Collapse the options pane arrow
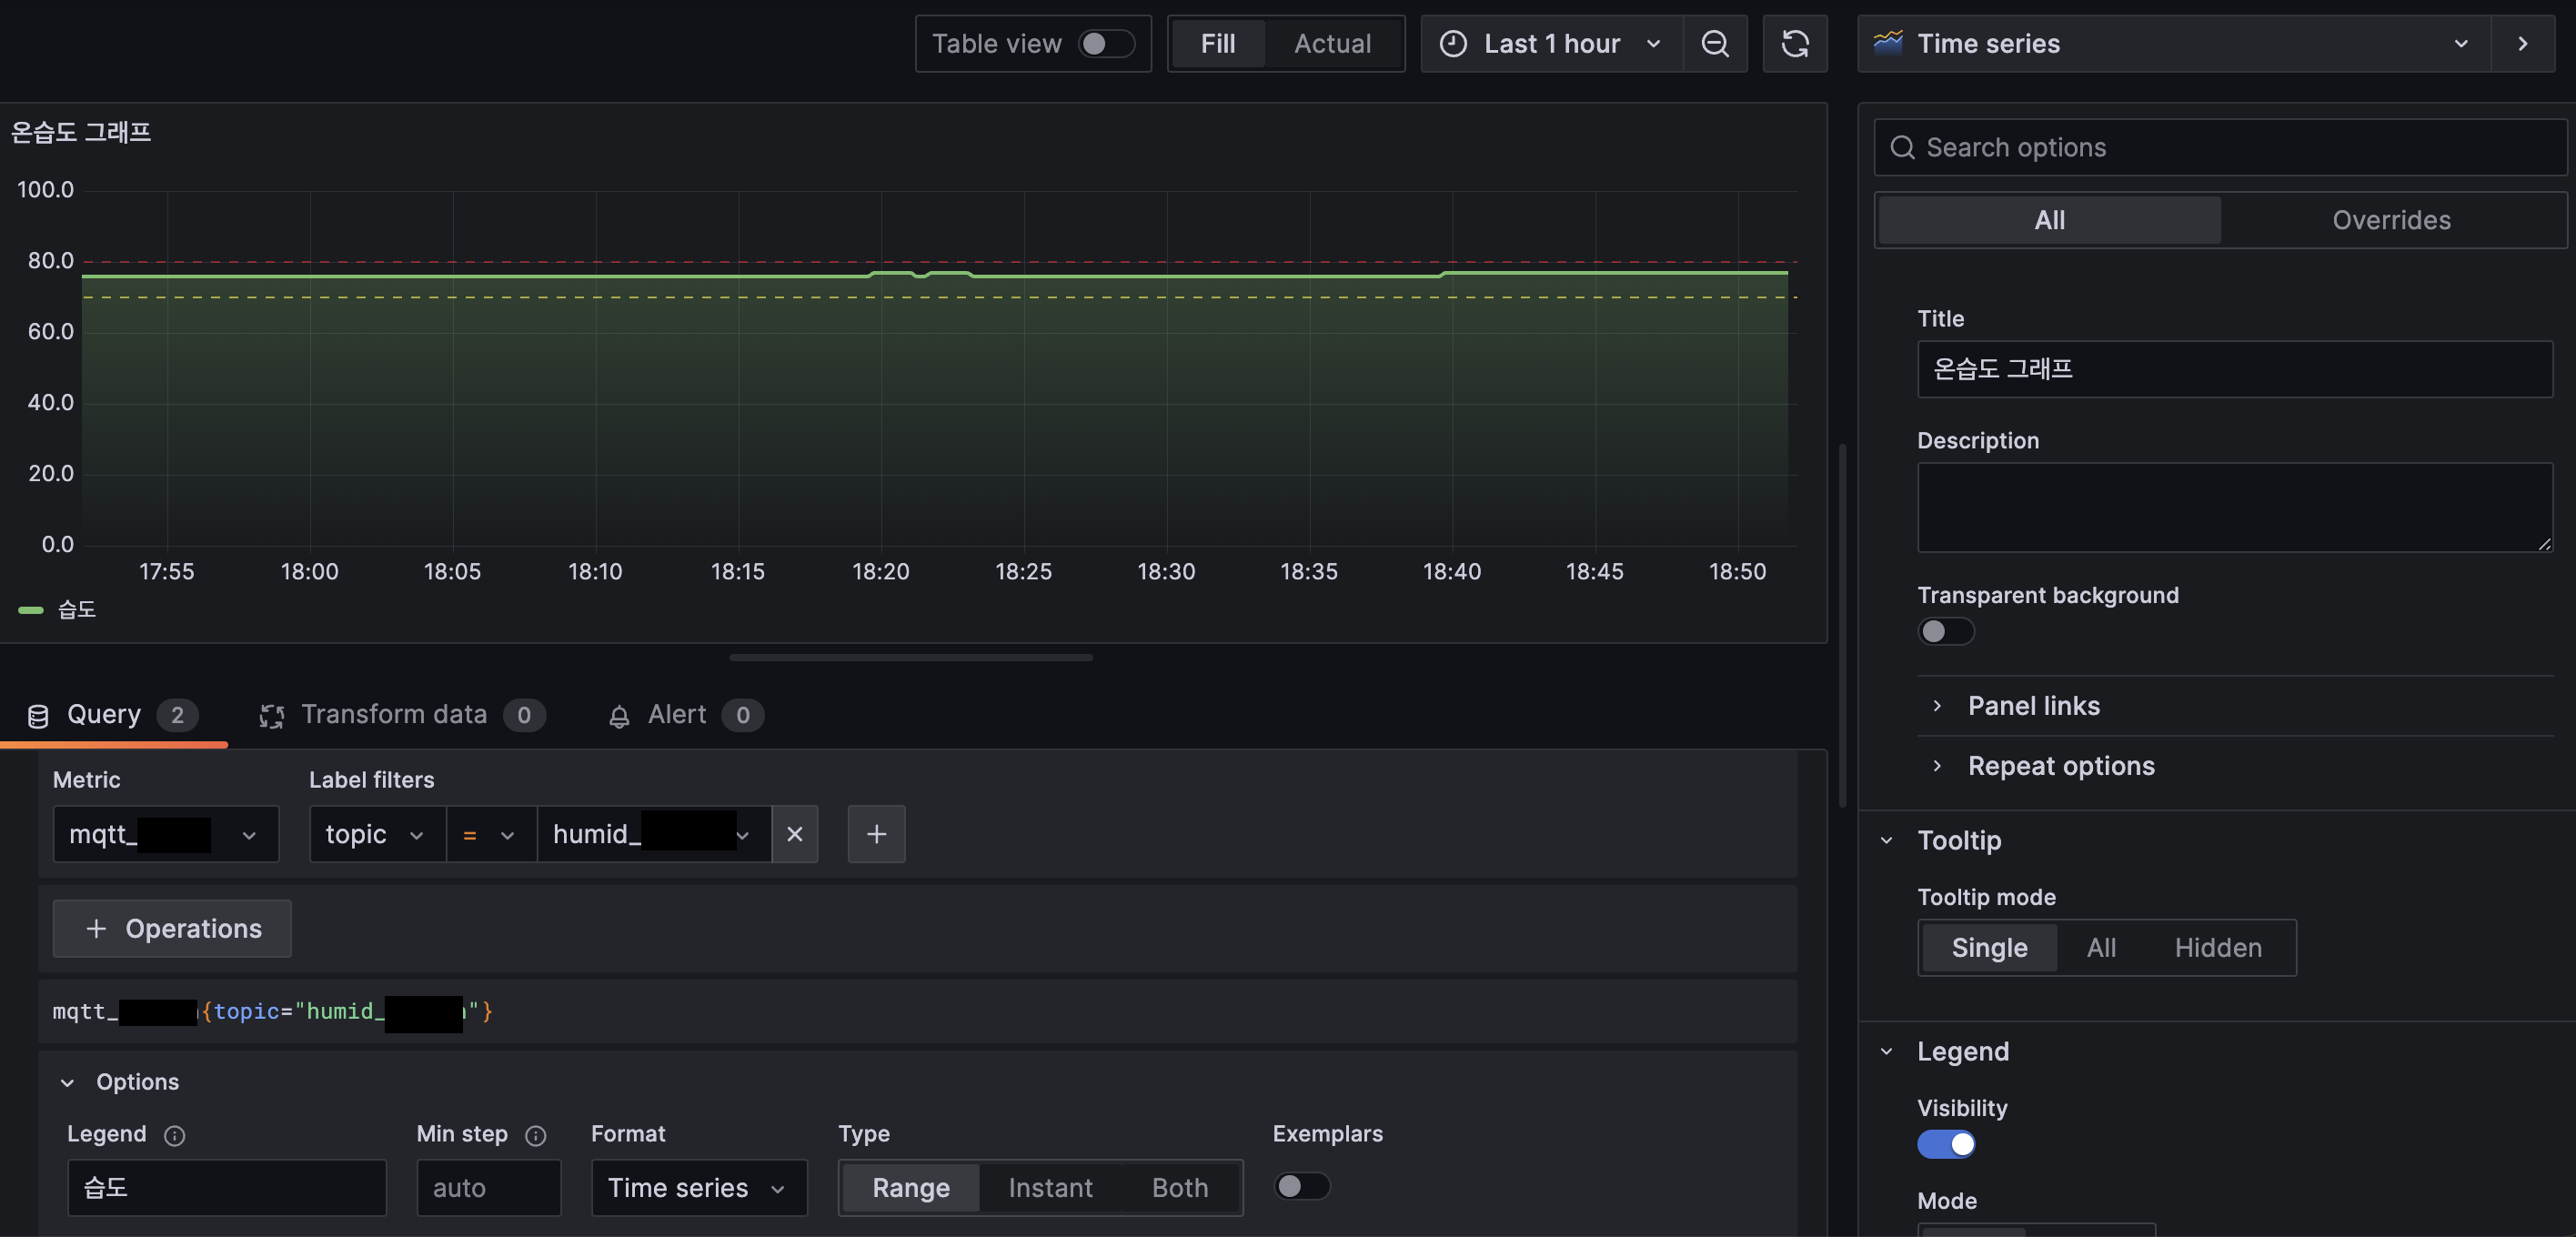Screen dimensions: 2576x1237 (x=2523, y=43)
